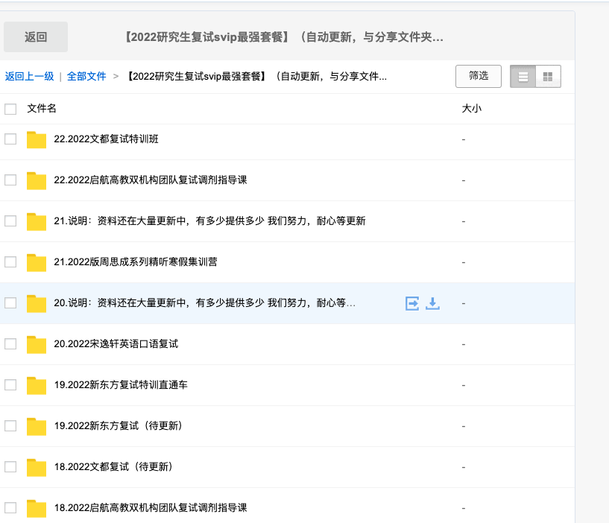The image size is (609, 523).
Task: Click the 文件名 column header
Action: (x=42, y=108)
